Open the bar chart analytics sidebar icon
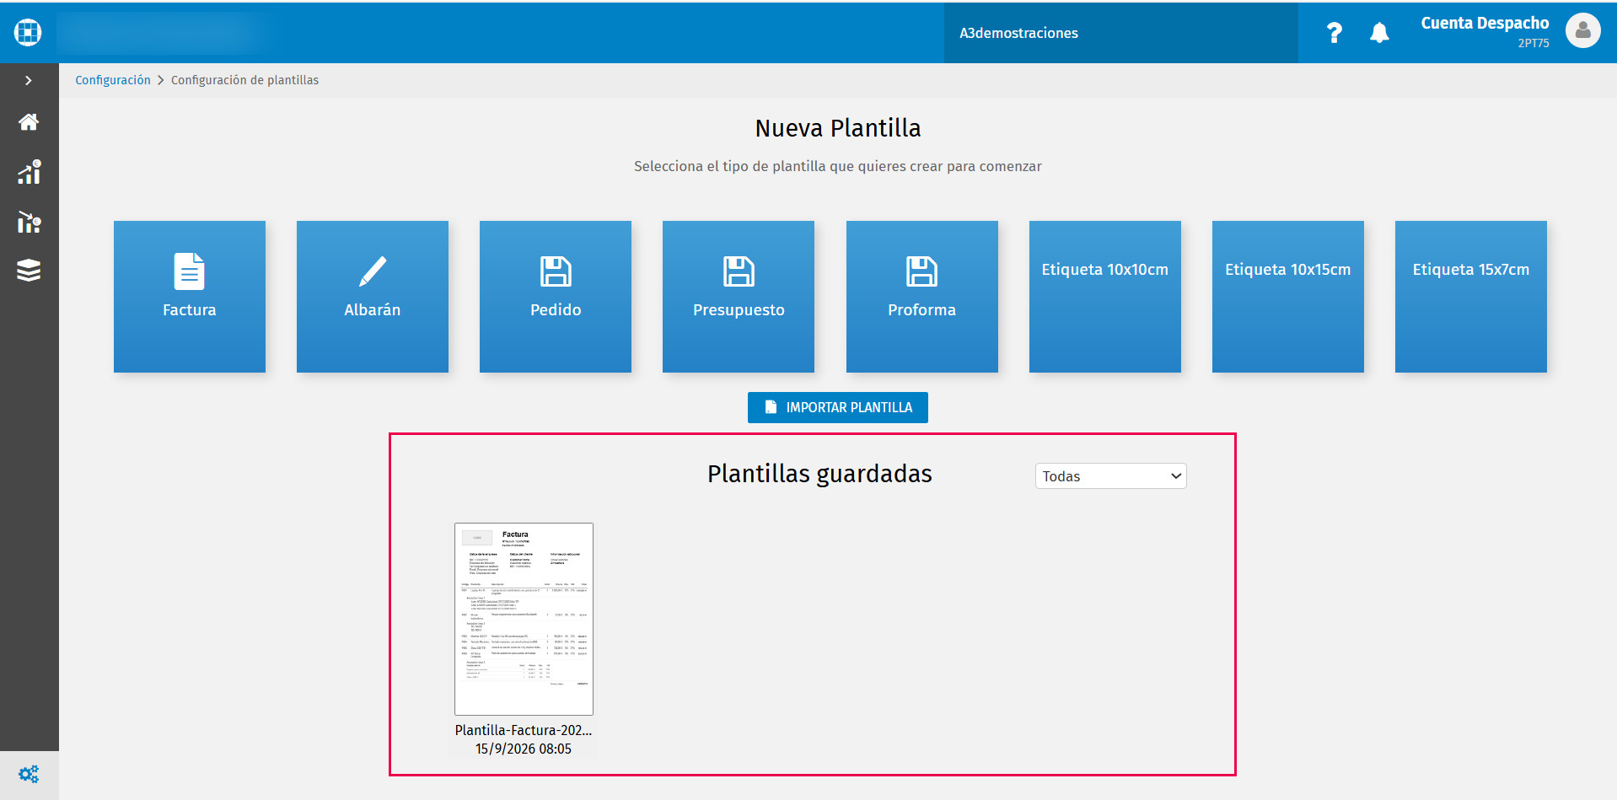 pos(29,172)
